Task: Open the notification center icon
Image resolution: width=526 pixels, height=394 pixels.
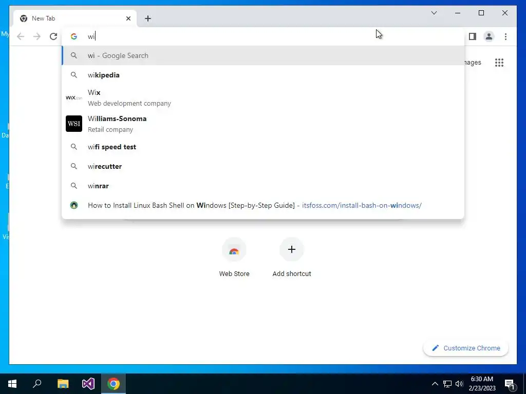Action: tap(510, 384)
